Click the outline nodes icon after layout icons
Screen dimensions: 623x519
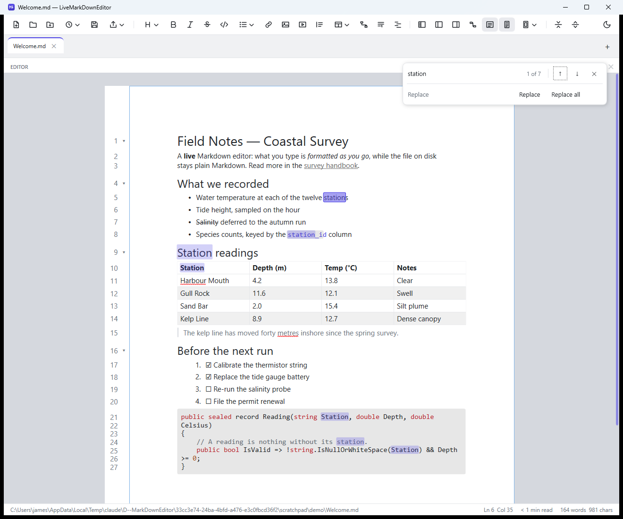click(x=473, y=25)
